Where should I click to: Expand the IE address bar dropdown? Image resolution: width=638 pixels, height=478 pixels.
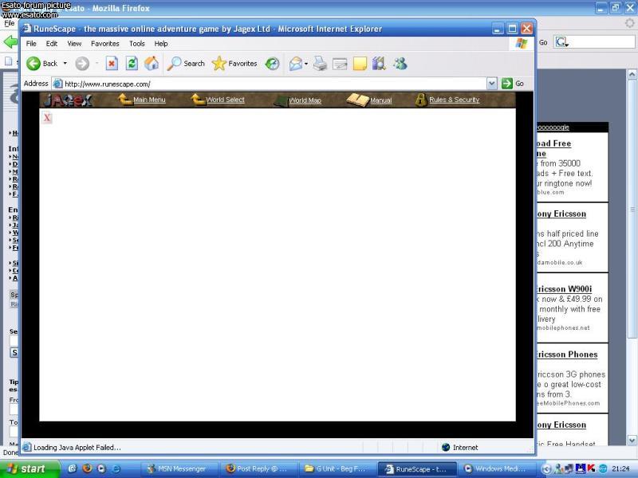[x=492, y=84]
